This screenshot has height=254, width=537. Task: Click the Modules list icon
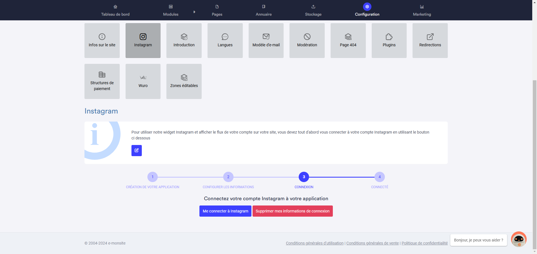(171, 7)
